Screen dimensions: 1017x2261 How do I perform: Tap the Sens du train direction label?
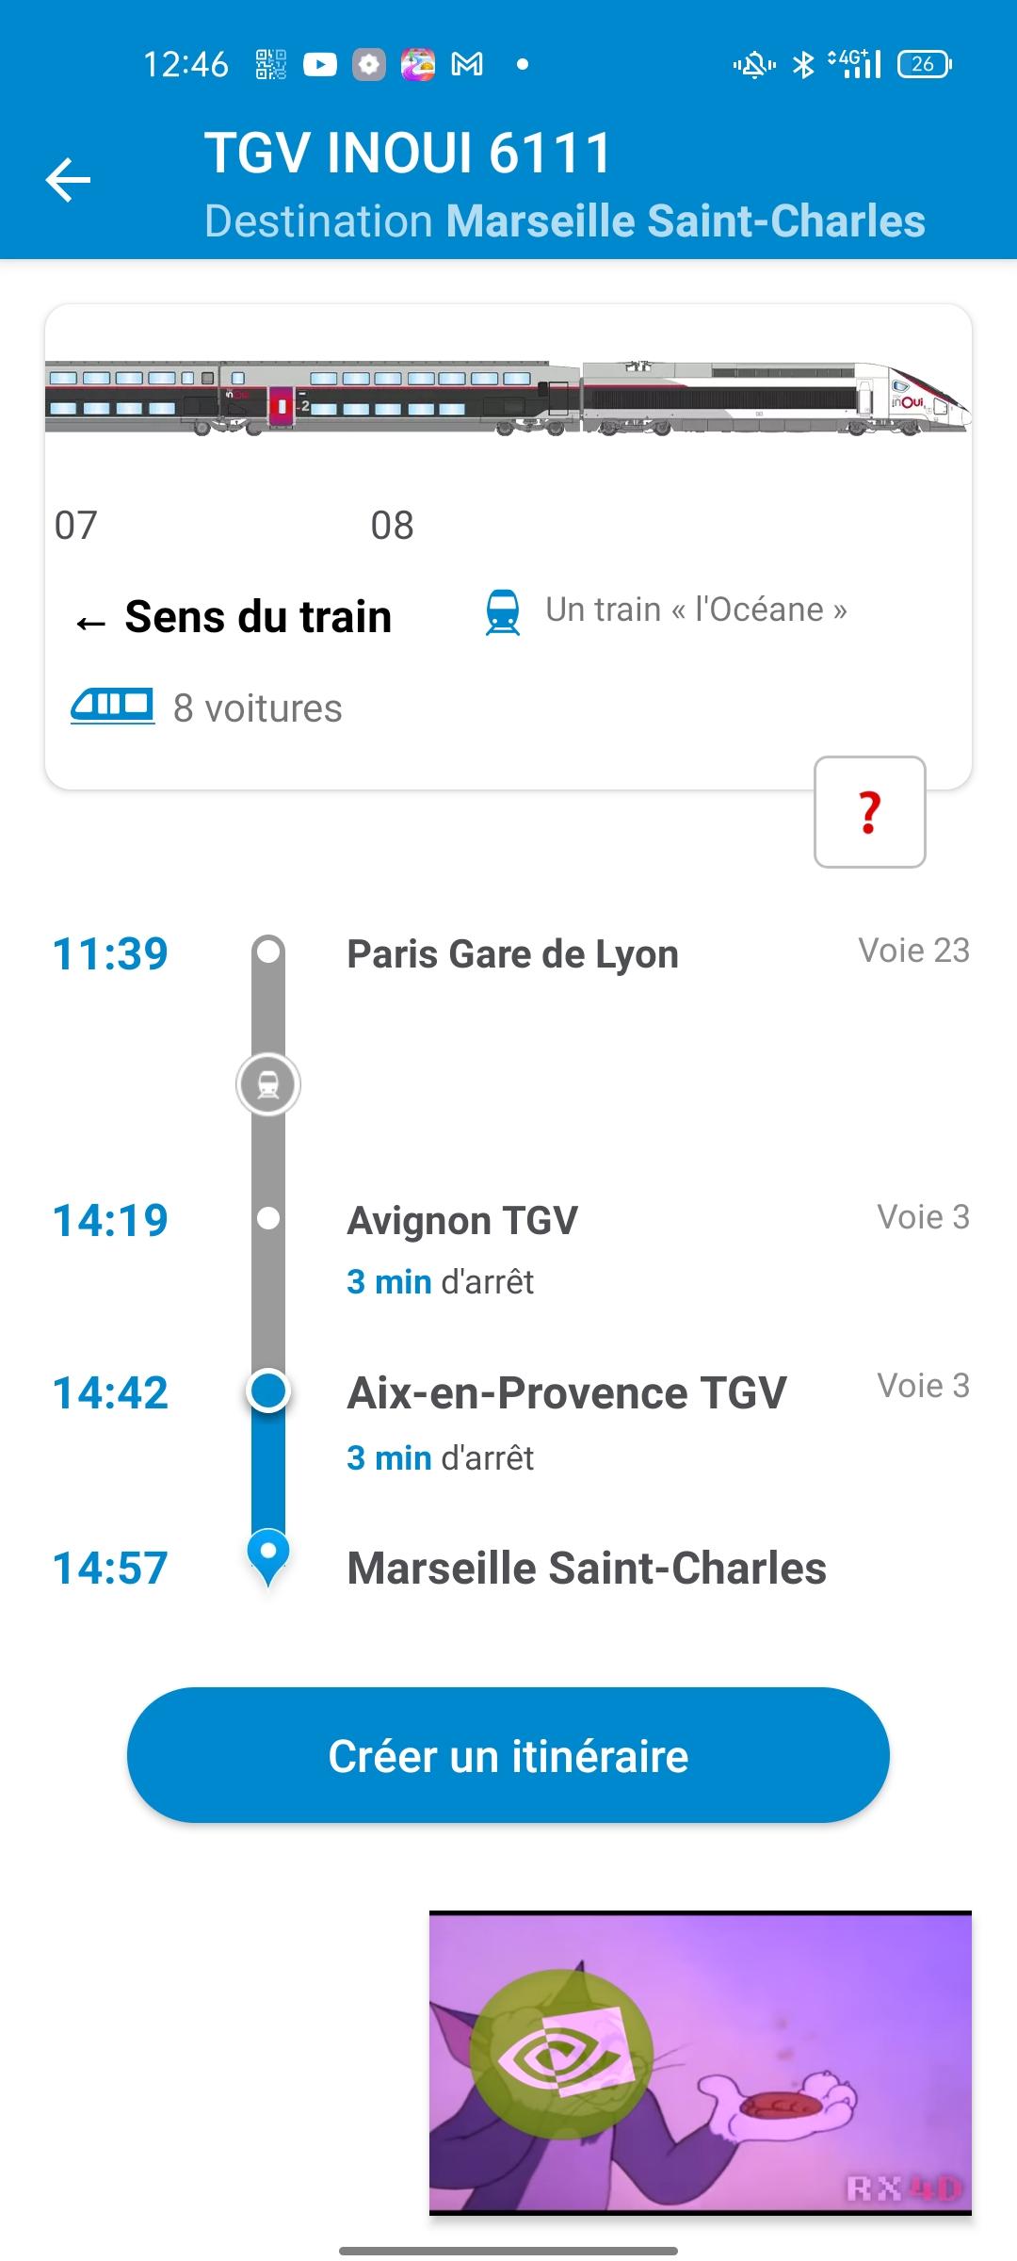pyautogui.click(x=257, y=618)
